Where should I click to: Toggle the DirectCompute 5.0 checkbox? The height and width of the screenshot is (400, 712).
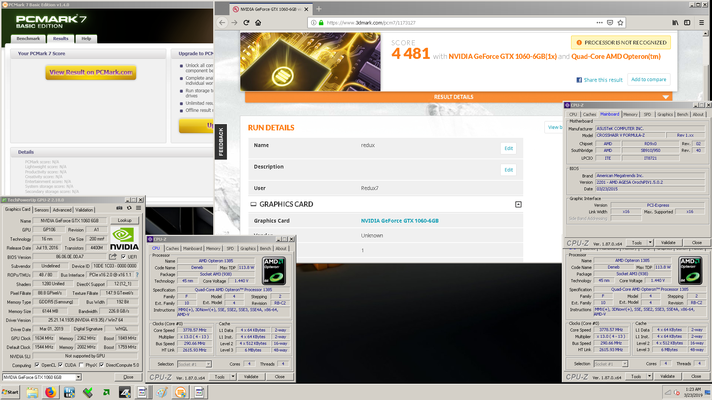[102, 365]
